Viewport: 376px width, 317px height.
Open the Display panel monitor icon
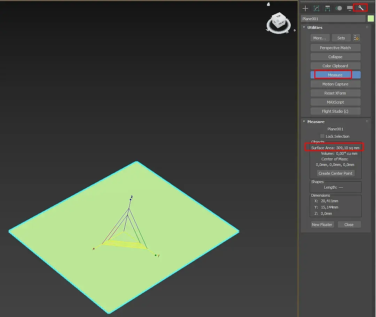tap(350, 8)
